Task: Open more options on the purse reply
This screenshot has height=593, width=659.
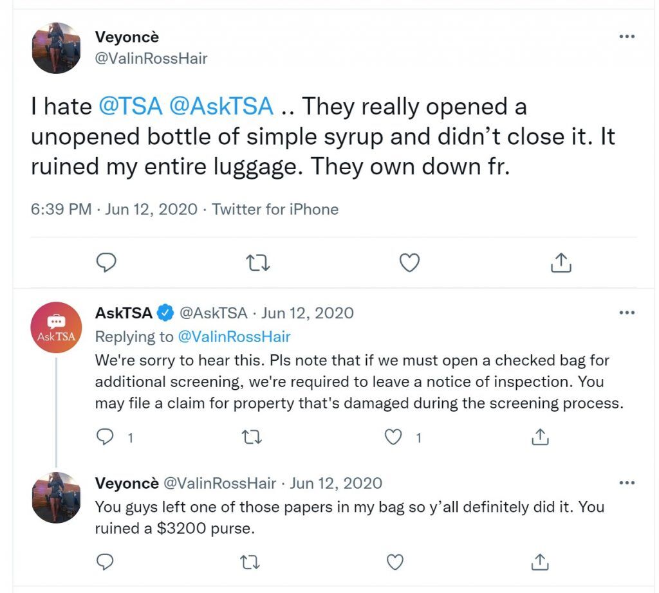Action: (627, 482)
